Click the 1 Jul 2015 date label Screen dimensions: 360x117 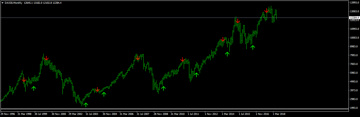[245, 114]
